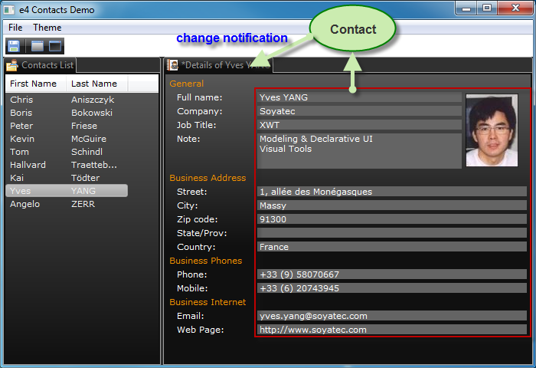Sort by First Name column header
536x368 pixels.
33,84
